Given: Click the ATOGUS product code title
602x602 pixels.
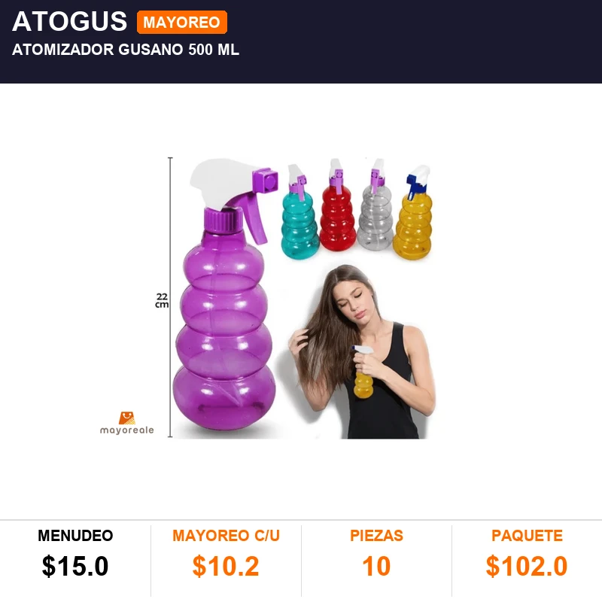Looking at the screenshot, I should point(69,21).
